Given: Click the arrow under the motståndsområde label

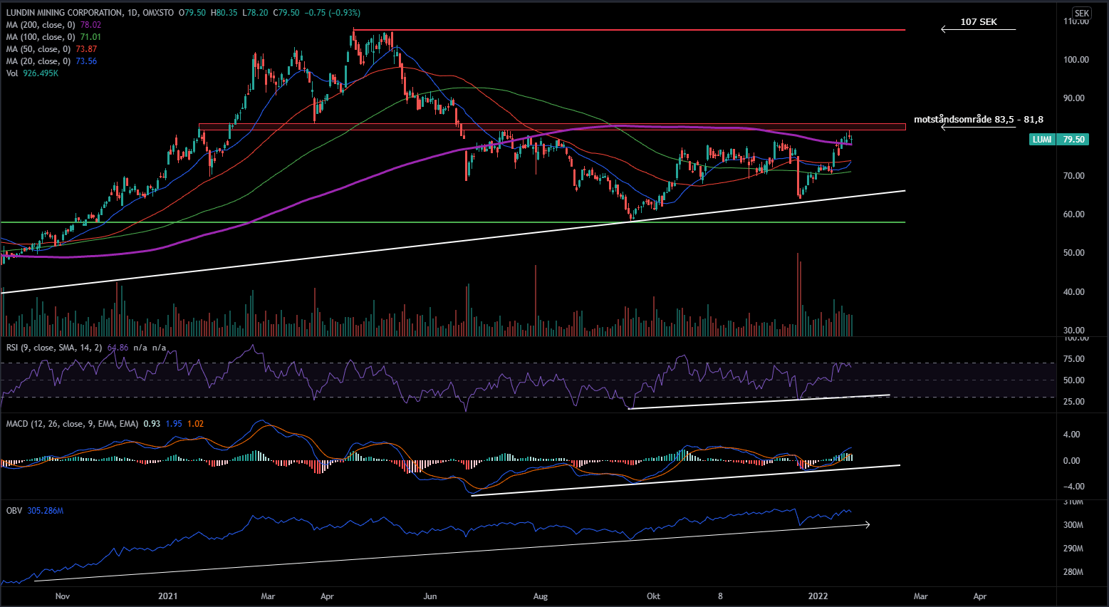Looking at the screenshot, I should [978, 128].
